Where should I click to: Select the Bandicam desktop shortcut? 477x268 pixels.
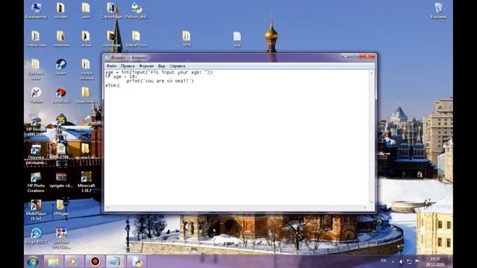pos(61,95)
